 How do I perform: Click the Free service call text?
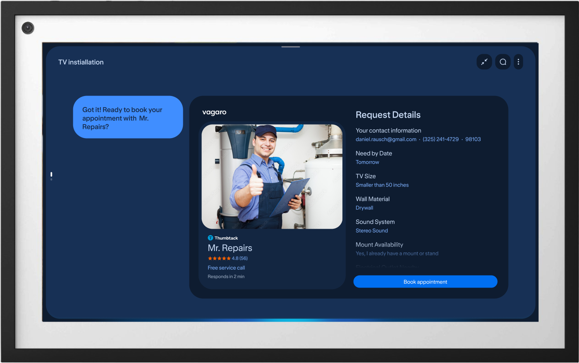(226, 268)
